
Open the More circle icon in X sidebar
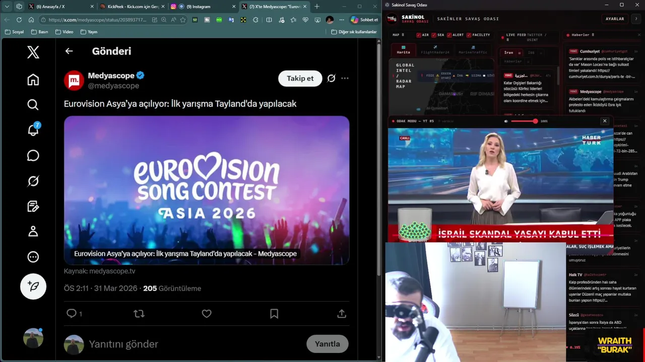coord(33,257)
